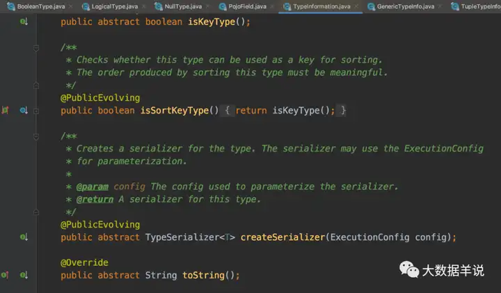This screenshot has width=501, height=293.
Task: Close the PojoField.java tab
Action: (272, 6)
